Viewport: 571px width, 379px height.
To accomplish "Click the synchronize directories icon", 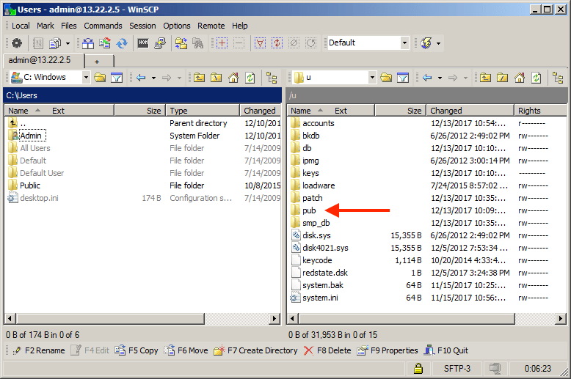I will click(x=122, y=43).
